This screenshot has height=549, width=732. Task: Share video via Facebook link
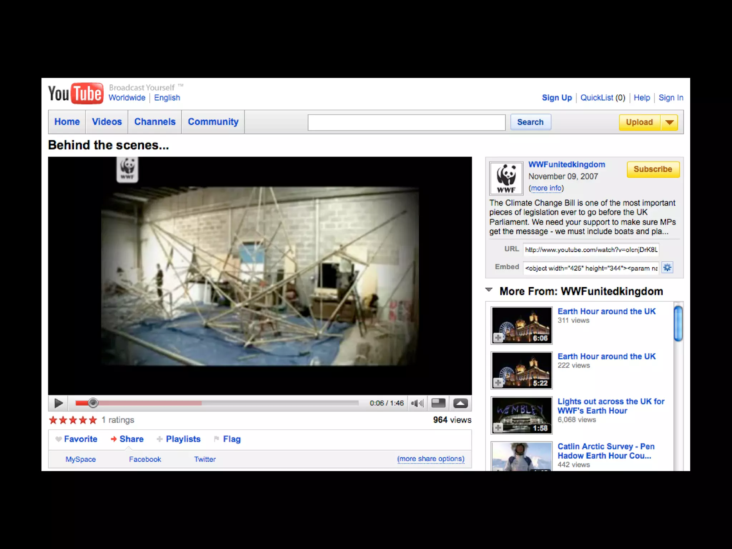click(145, 459)
